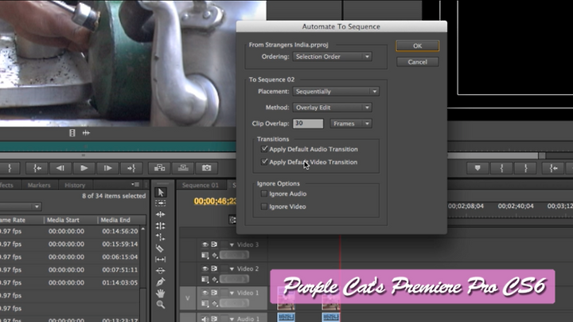Set display style for Video 3 track
This screenshot has width=573, height=322.
[x=205, y=255]
